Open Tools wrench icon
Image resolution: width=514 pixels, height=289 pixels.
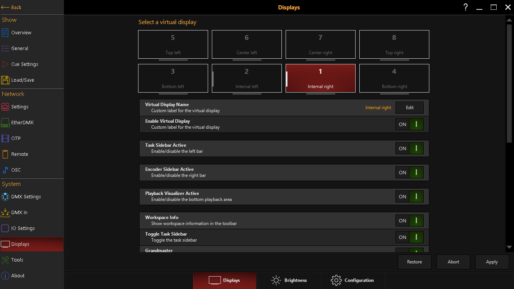pyautogui.click(x=5, y=260)
